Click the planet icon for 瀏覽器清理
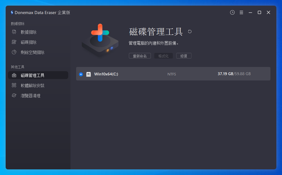Viewport: 282px width, 175px height. pos(14,95)
